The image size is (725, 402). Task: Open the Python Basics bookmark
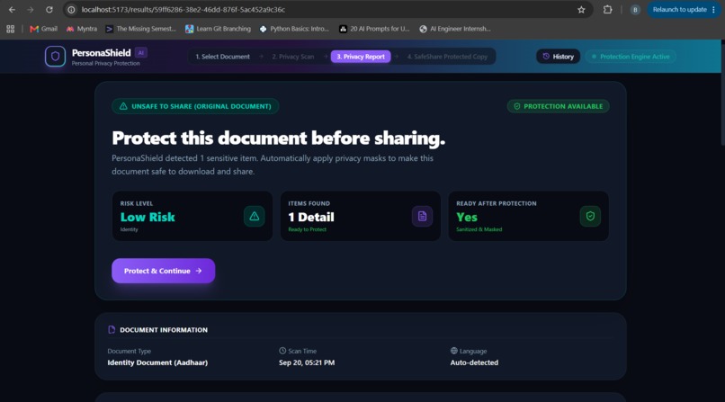[x=294, y=29]
